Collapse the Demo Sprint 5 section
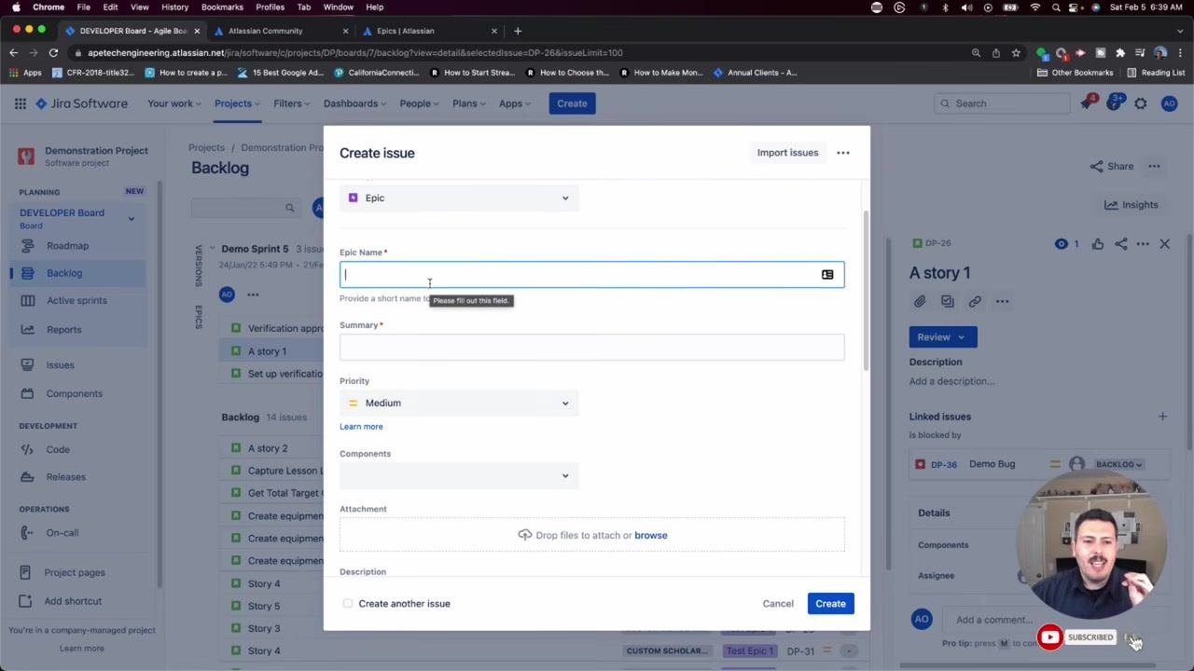 [212, 249]
